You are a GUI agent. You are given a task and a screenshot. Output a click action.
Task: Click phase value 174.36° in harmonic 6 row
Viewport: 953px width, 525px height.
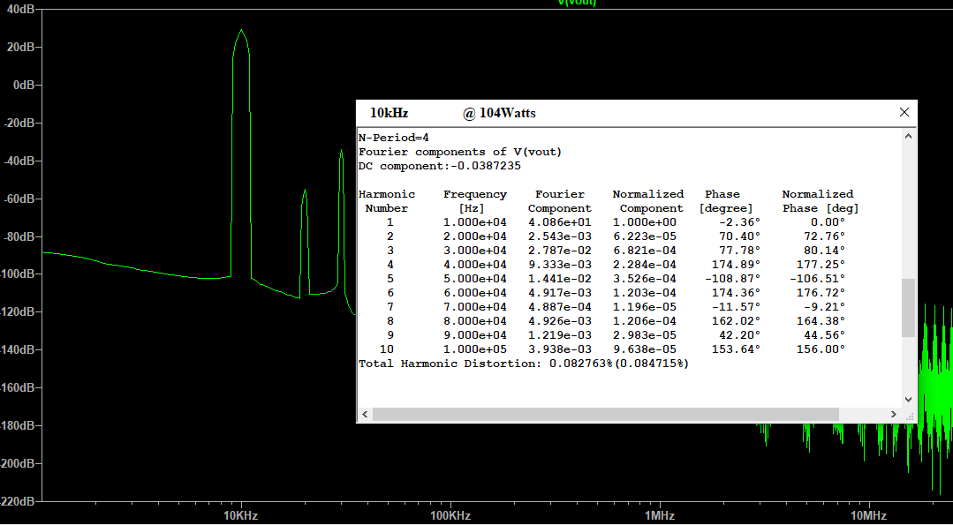[x=736, y=293]
